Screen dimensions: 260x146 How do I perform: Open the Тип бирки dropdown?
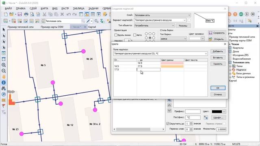(x=185, y=39)
